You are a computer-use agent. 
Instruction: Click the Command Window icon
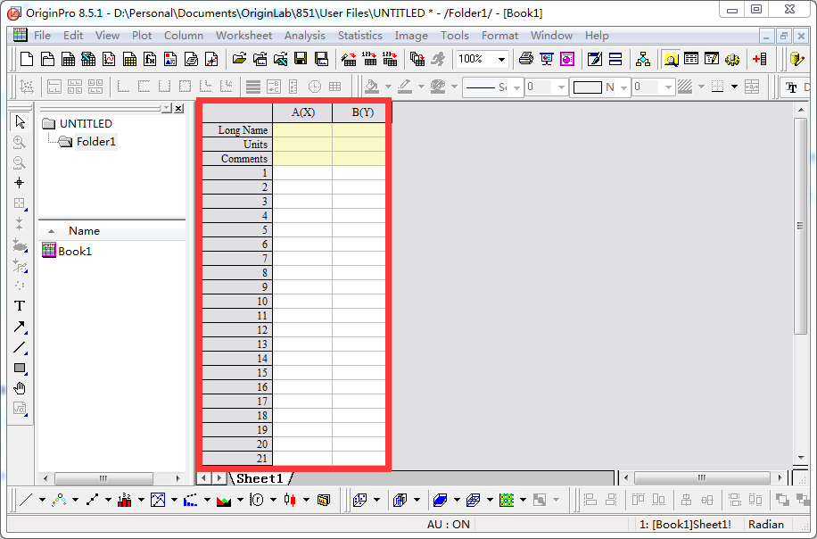712,59
